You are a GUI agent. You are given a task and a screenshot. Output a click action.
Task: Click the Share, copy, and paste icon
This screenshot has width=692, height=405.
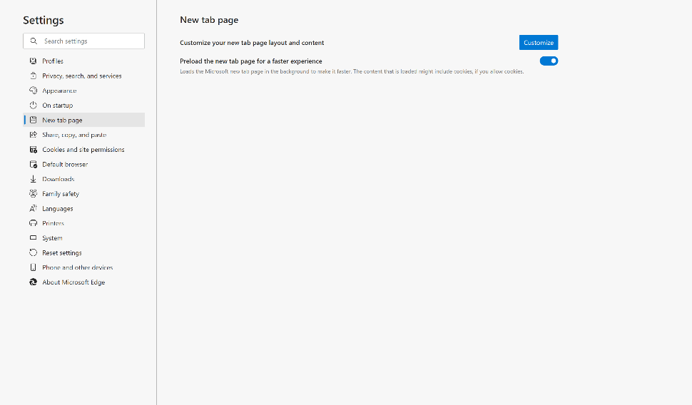tap(33, 135)
